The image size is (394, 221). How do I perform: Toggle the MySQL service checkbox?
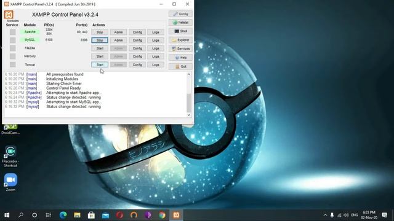click(x=12, y=40)
